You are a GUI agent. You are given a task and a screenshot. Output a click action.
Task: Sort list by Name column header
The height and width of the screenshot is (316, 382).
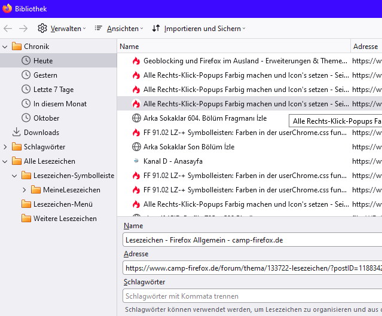click(233, 46)
